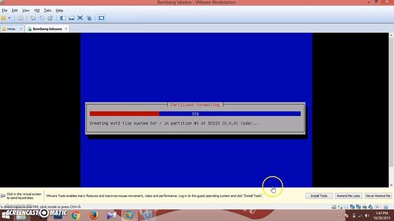Screen dimensions: 394x221
Task: Show hidden tray icons arrow
Action: (339, 215)
